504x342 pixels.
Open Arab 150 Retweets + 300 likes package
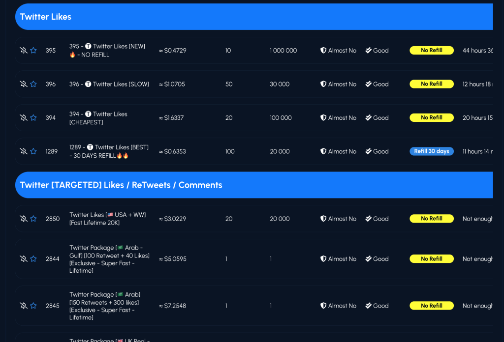pyautogui.click(x=105, y=306)
